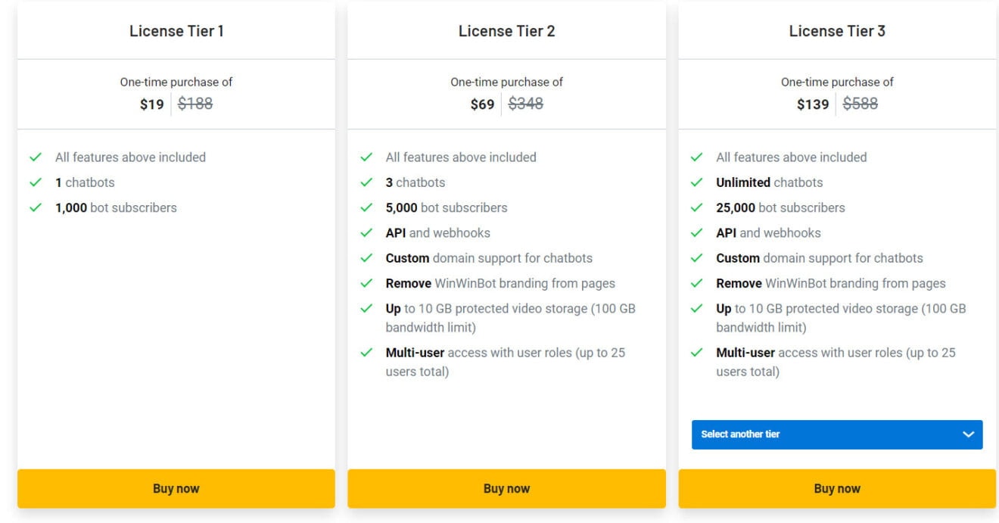This screenshot has height=523, width=999.
Task: Click Tier 3 'Custom domain support' checkmark
Action: pos(697,258)
